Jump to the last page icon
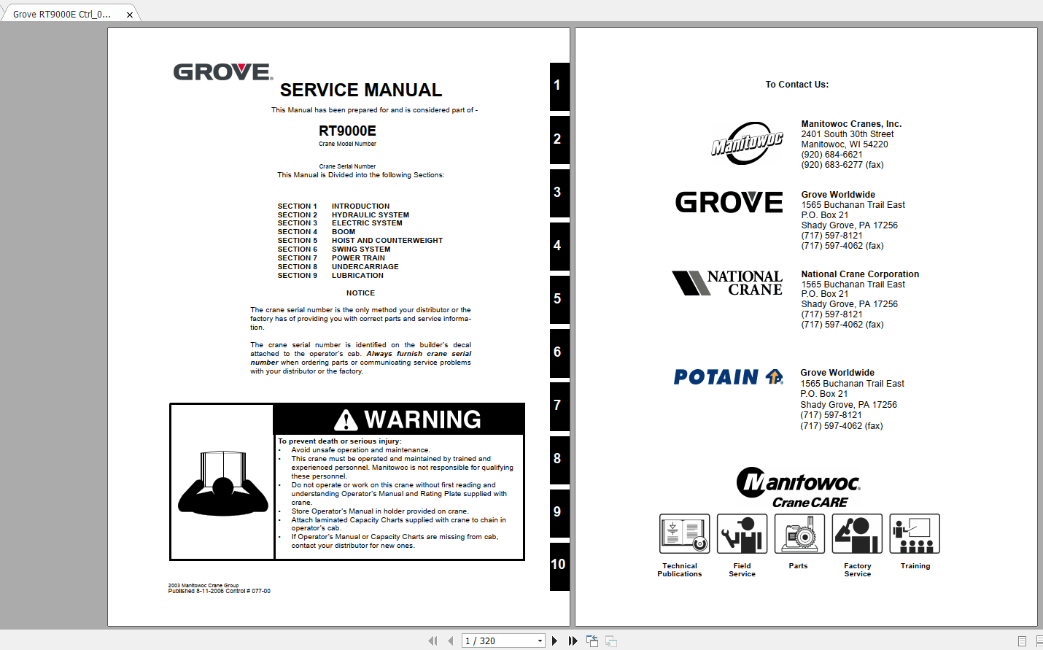The width and height of the screenshot is (1043, 650). [573, 641]
